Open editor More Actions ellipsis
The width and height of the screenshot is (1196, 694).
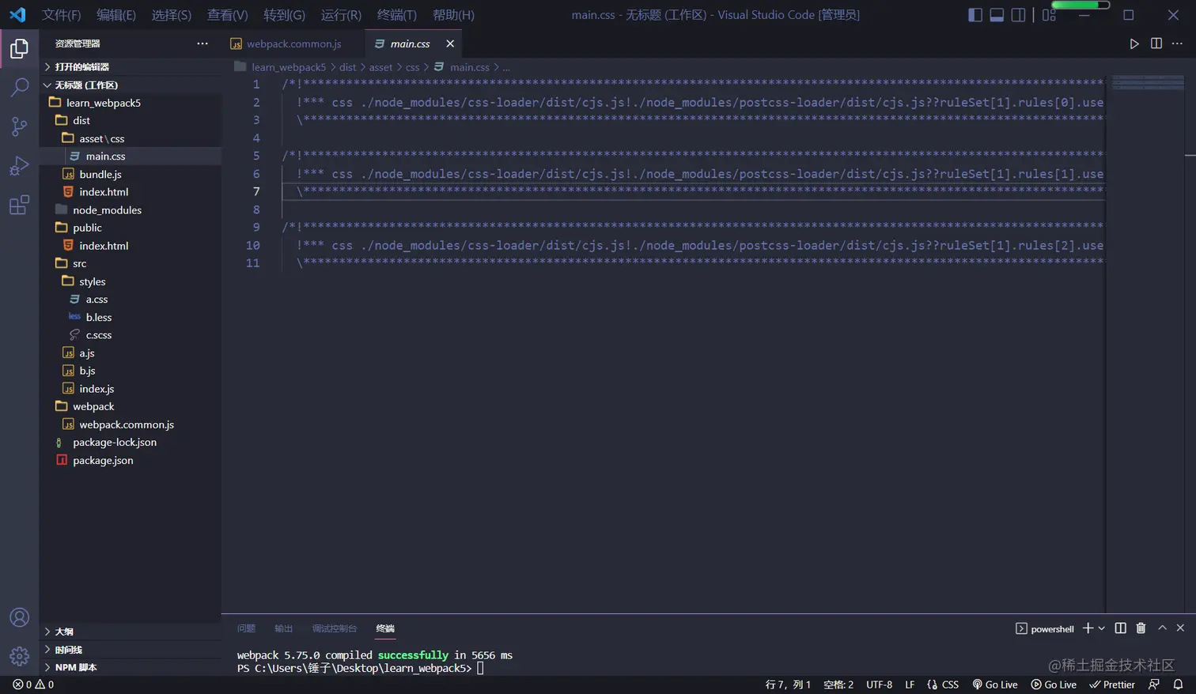click(x=1178, y=43)
